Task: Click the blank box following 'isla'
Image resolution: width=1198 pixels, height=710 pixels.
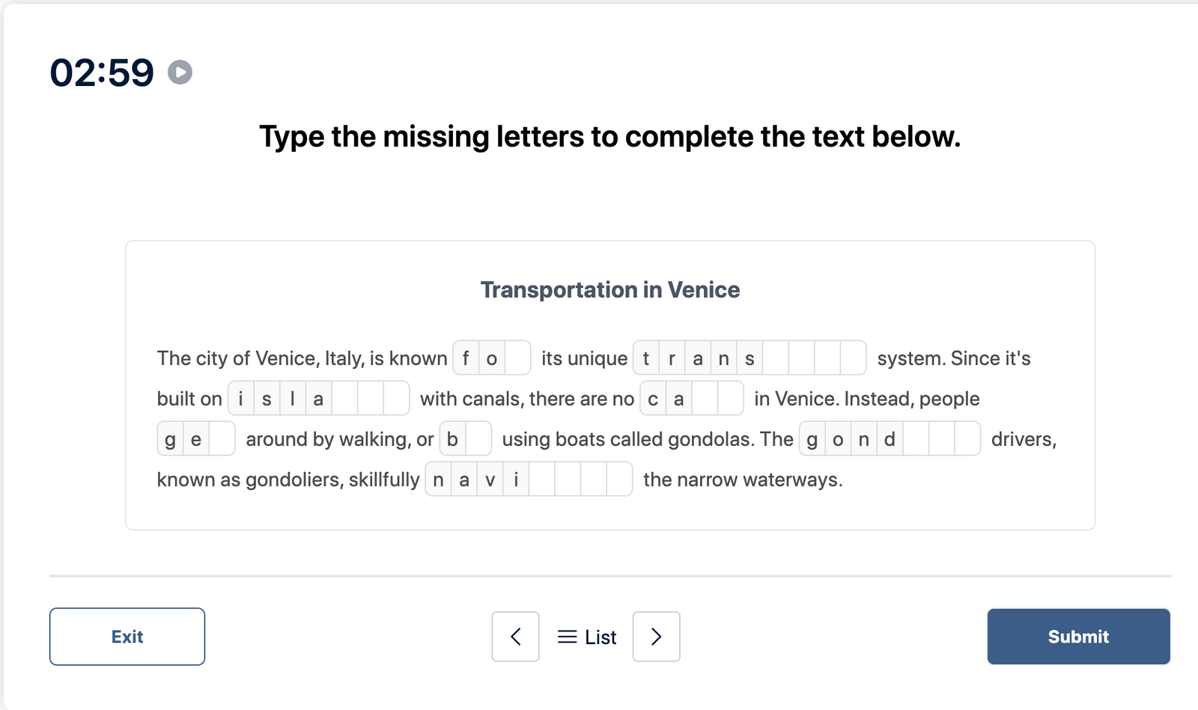Action: point(344,399)
